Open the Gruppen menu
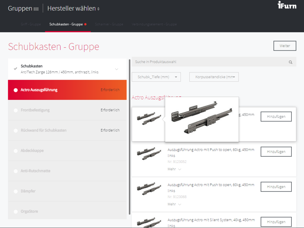Viewport: 304px width, 228px height. (x=23, y=8)
